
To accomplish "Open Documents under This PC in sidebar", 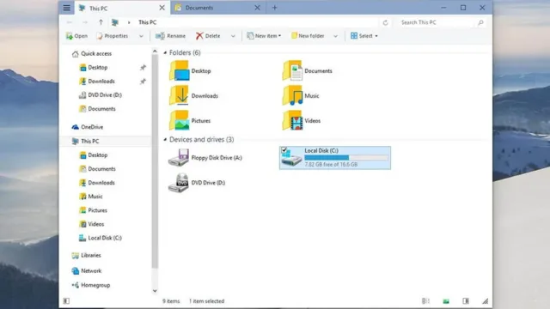I will tap(97, 169).
